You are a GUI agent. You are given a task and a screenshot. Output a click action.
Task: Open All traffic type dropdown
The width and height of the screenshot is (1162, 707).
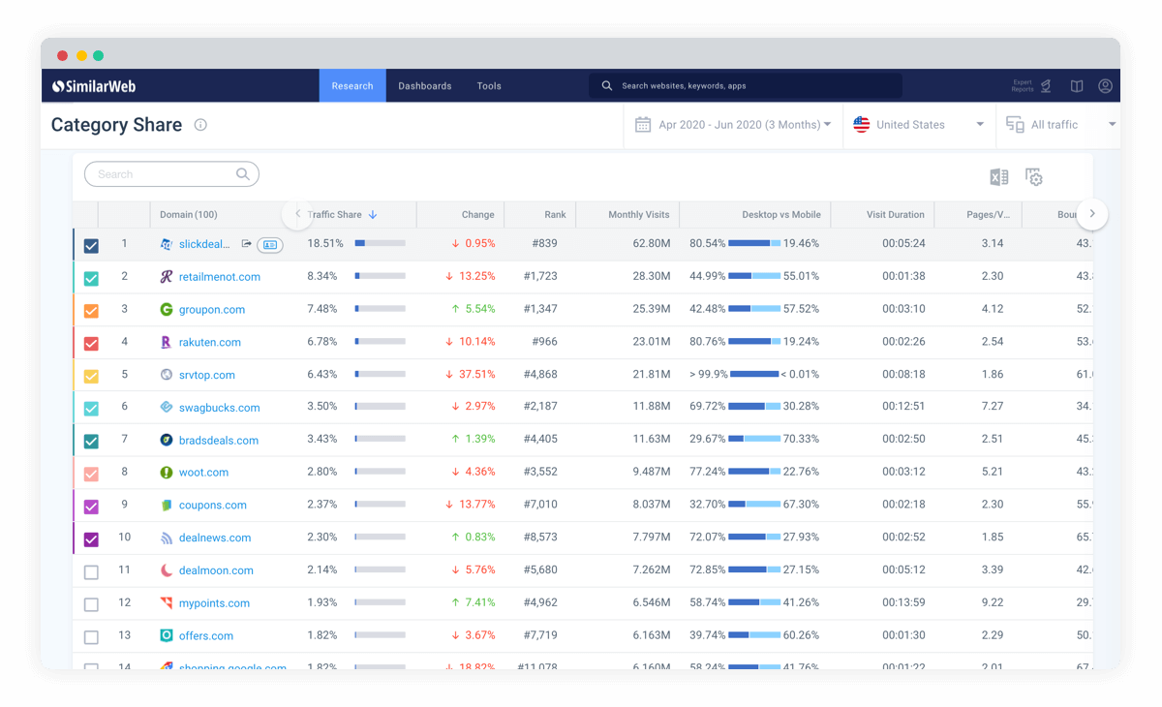(x=1060, y=125)
